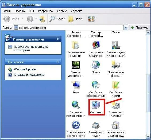Click the Мастер беспровод… label

(76, 34)
